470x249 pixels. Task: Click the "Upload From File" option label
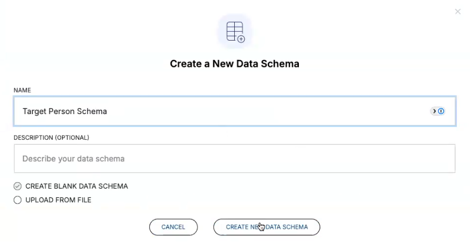[x=58, y=200]
